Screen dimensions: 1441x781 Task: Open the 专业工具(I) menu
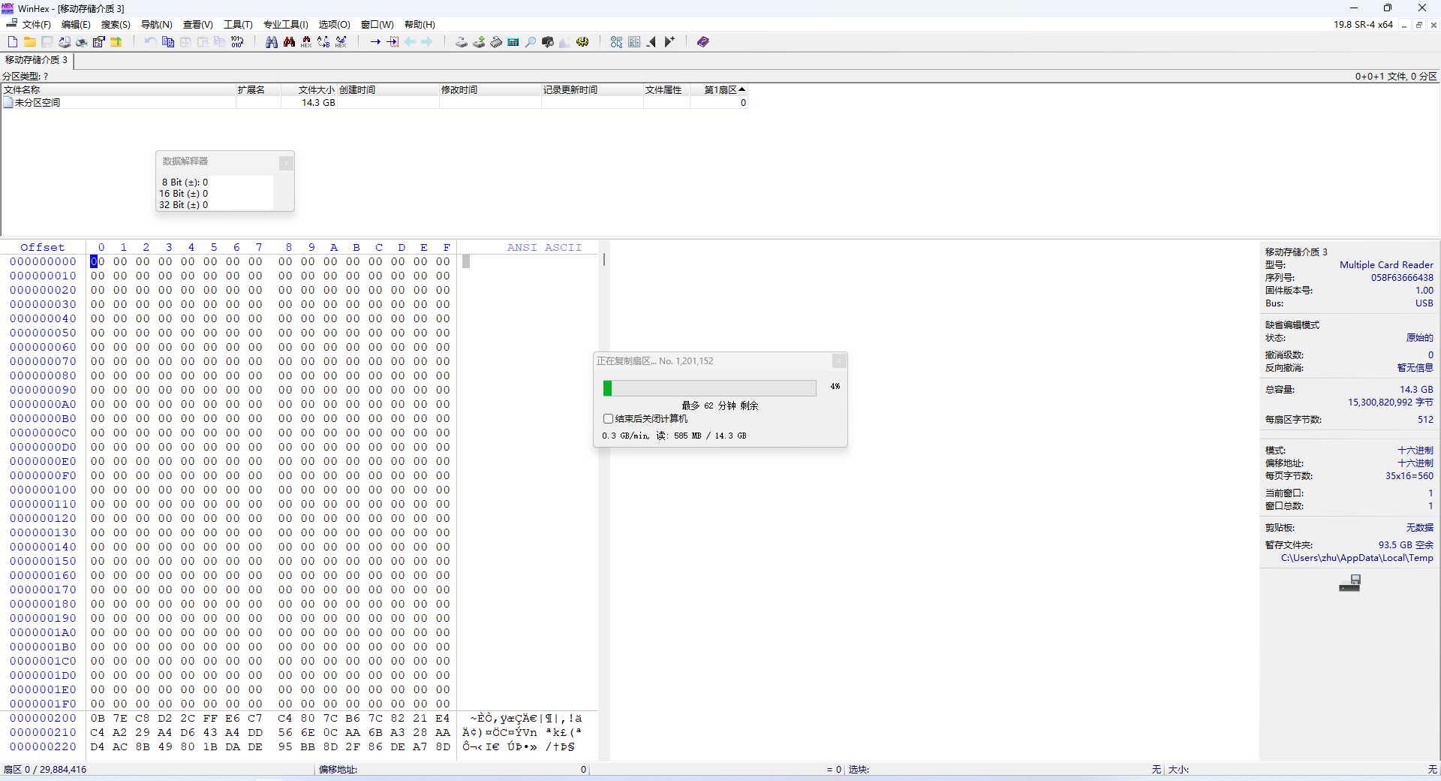pos(285,25)
